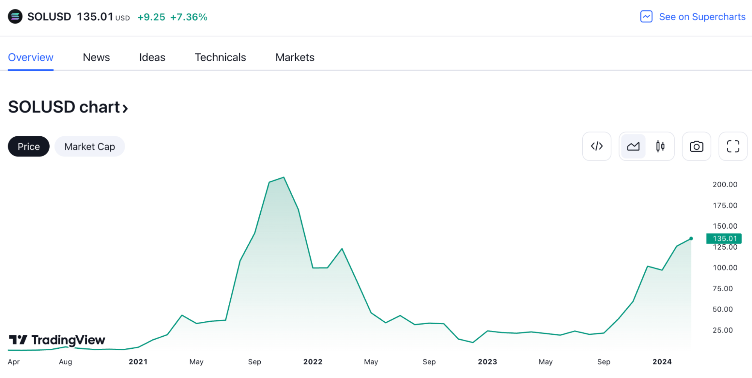Switch to the Technicals tab
This screenshot has width=752, height=378.
tap(220, 57)
